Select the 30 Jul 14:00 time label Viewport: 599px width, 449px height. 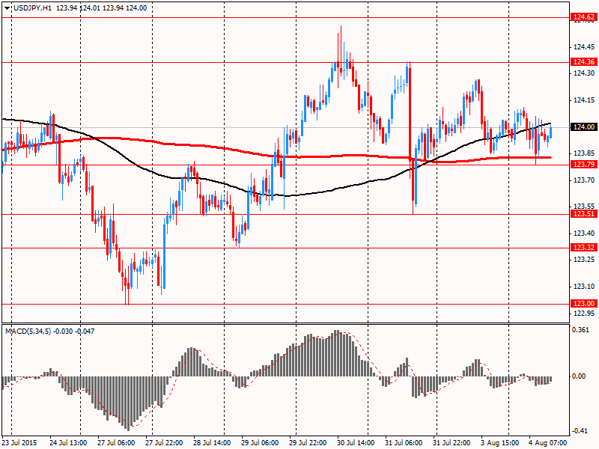356,443
